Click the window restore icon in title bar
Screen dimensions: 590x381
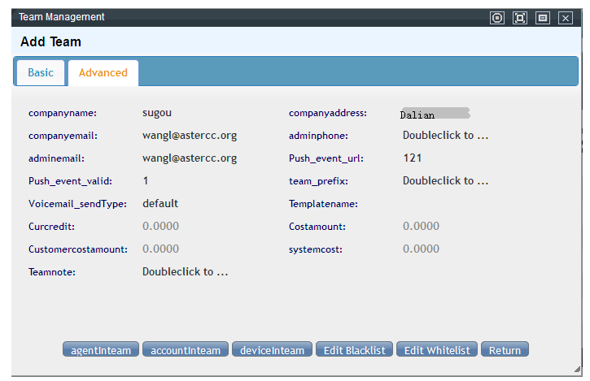click(543, 17)
